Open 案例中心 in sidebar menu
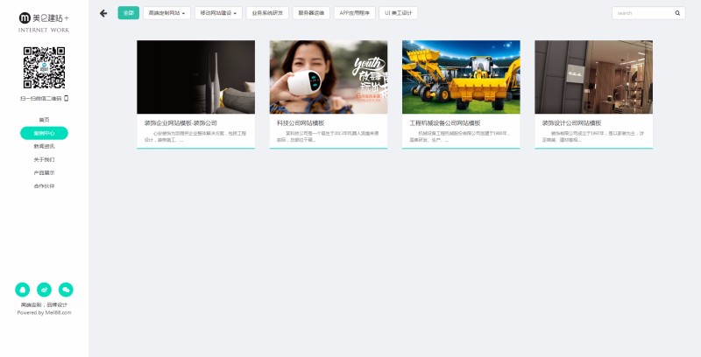Viewport: 701px width, 357px height. [45, 133]
